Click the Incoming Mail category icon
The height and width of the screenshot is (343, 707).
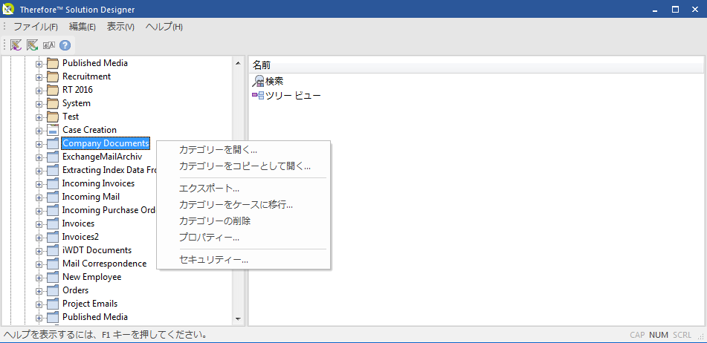[x=53, y=197]
